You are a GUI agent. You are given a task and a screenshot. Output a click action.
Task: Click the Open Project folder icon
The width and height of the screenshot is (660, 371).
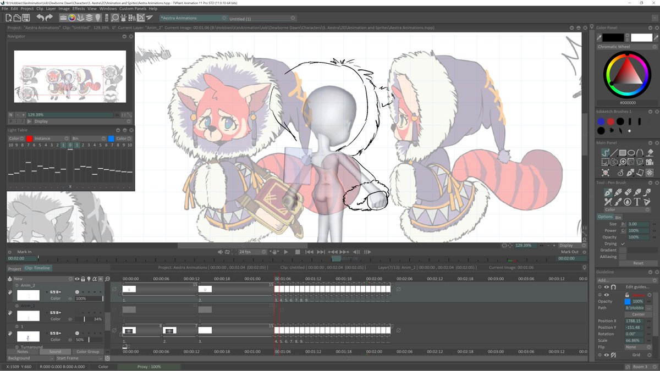coord(18,18)
